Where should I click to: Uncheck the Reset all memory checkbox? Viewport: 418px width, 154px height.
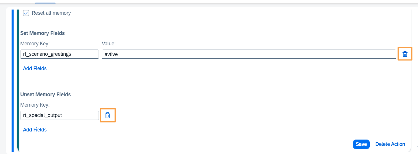tap(26, 13)
